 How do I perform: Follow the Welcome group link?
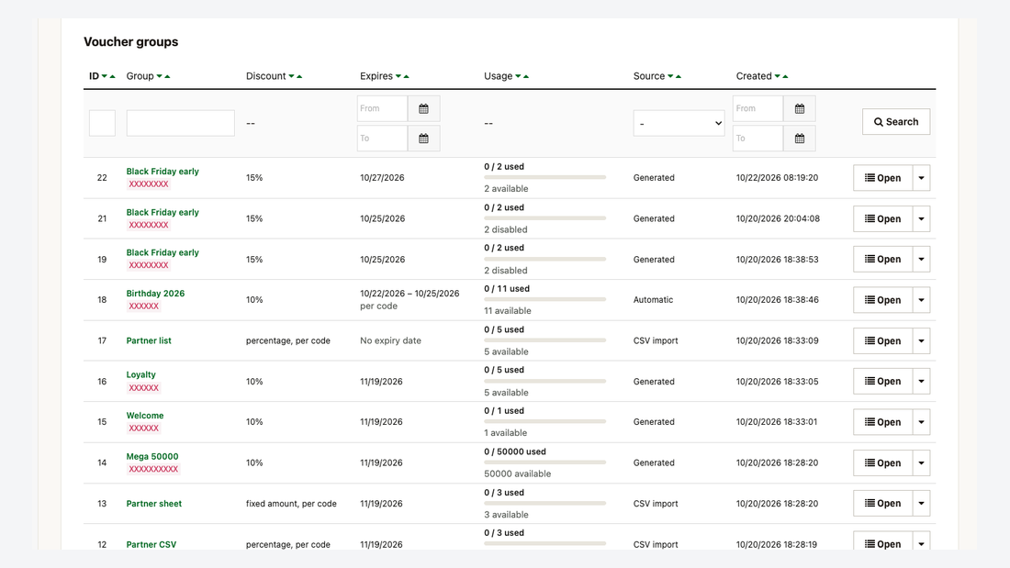pos(145,416)
